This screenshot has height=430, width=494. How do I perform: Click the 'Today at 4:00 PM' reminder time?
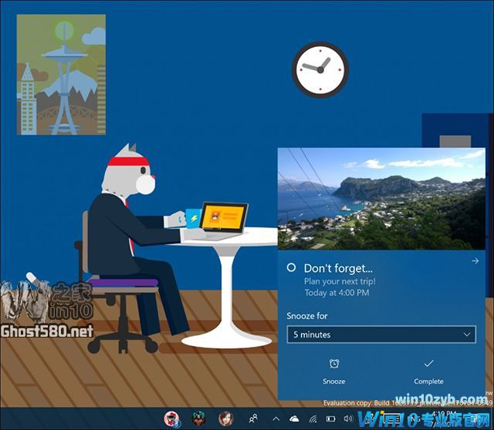tap(337, 293)
